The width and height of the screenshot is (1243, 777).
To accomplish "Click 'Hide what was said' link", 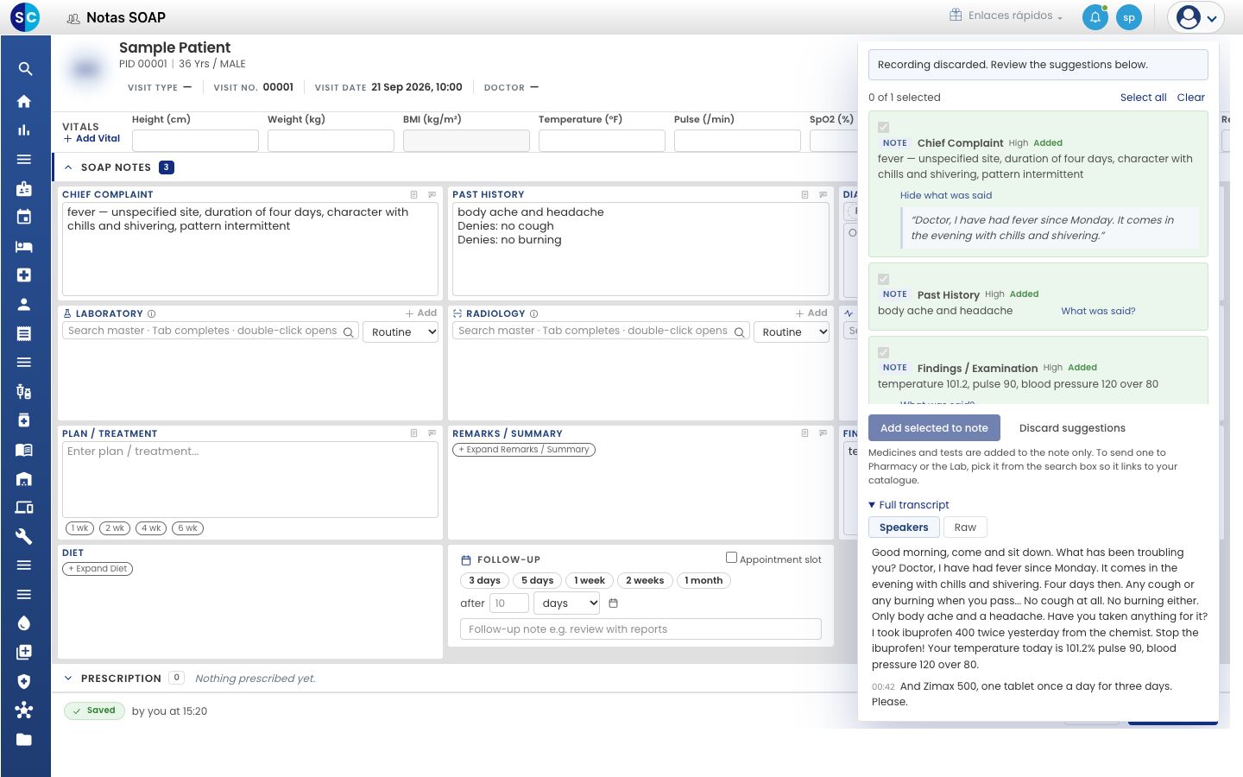I will click(946, 196).
